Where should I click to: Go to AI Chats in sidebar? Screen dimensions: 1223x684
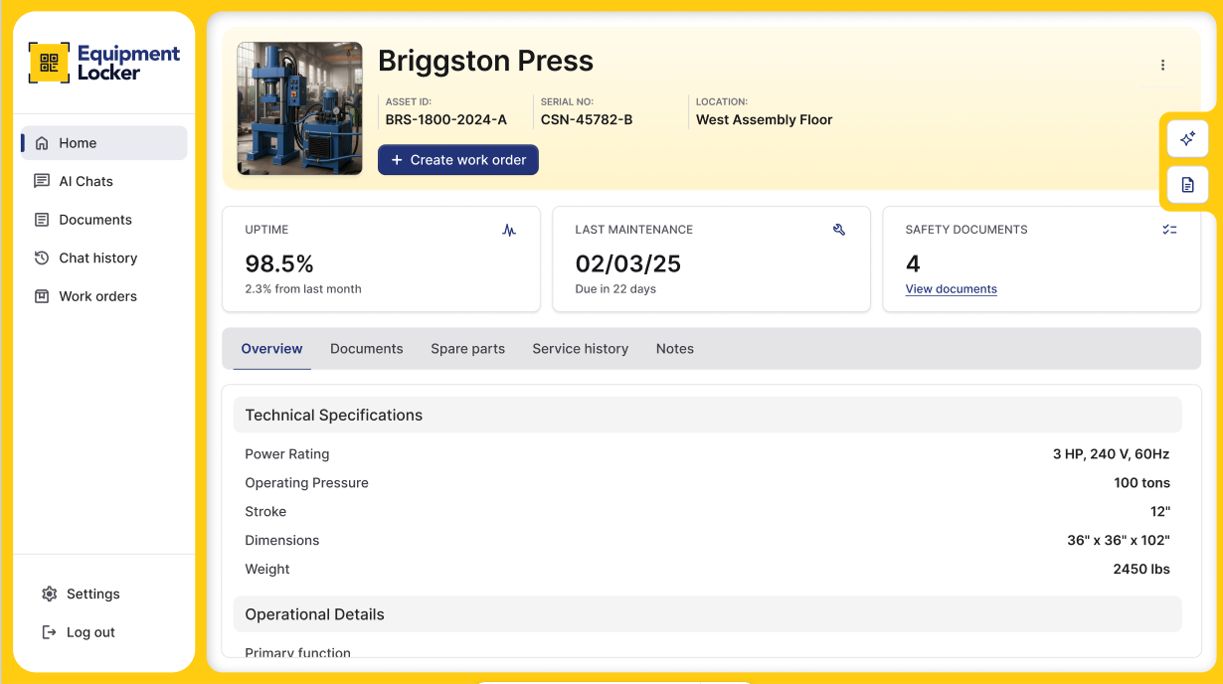(x=86, y=181)
